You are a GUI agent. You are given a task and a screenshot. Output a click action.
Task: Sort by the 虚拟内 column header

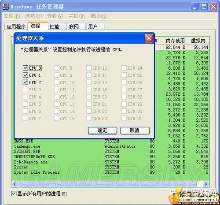(198, 41)
